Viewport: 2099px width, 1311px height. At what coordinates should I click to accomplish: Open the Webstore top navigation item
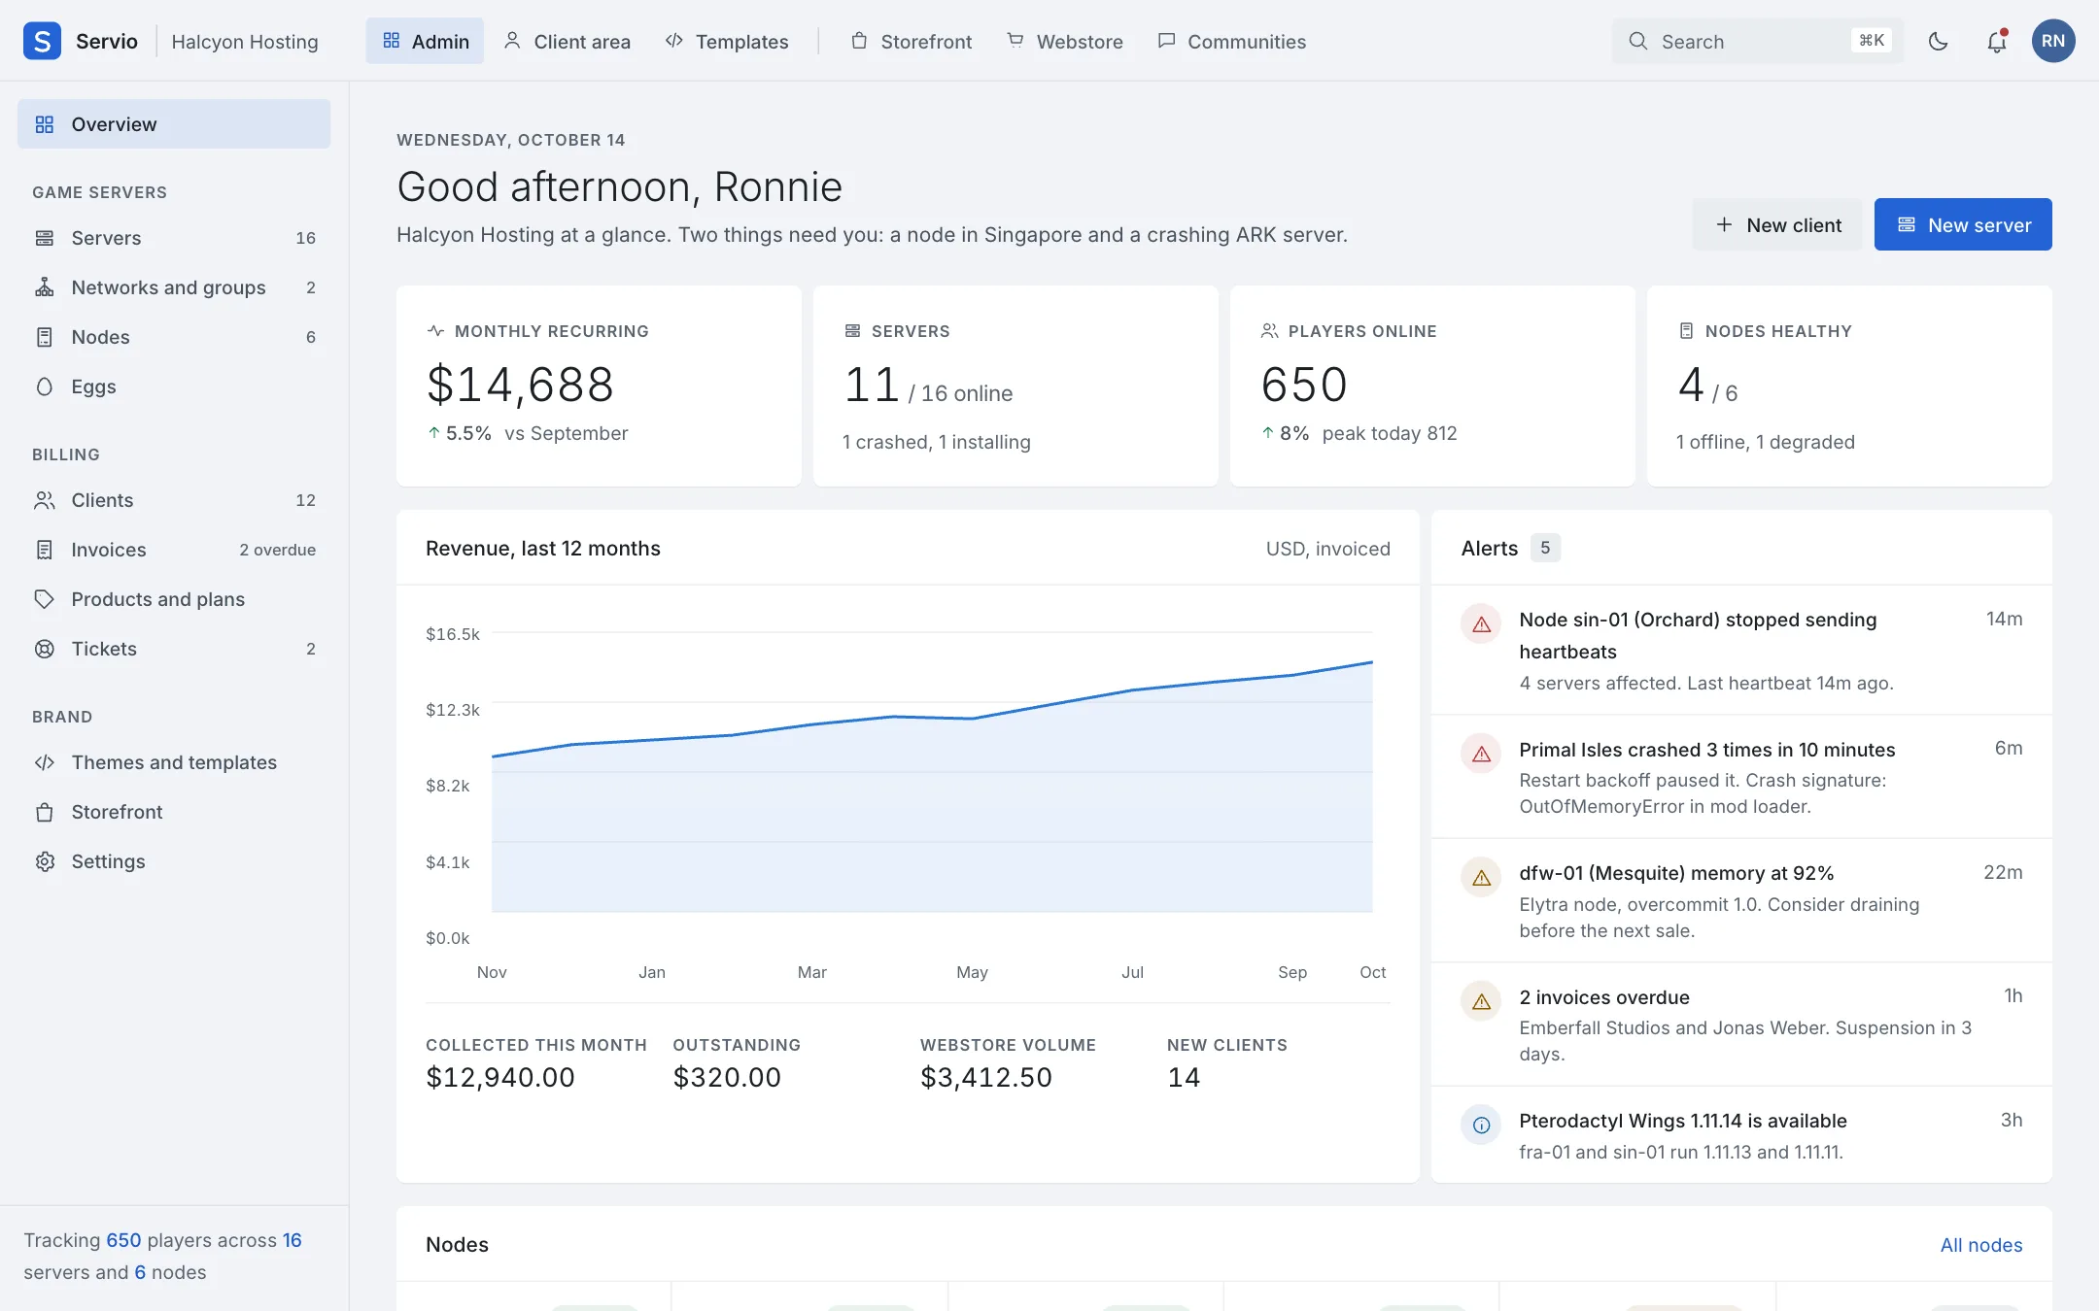tap(1065, 41)
